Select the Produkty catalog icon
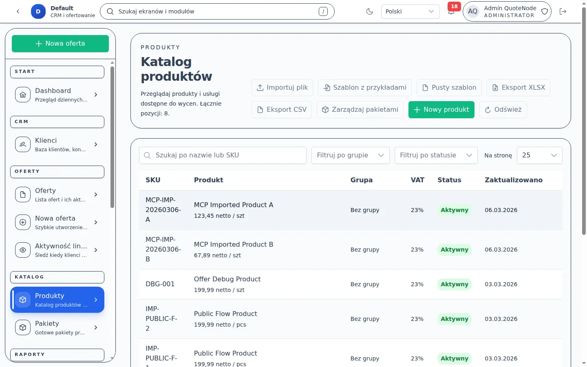587x367 pixels. click(x=22, y=299)
